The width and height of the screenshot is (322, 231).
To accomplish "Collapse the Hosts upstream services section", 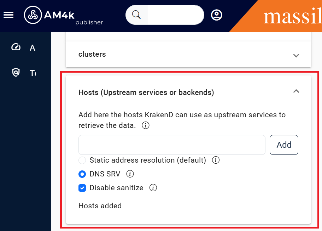I will pos(296,91).
